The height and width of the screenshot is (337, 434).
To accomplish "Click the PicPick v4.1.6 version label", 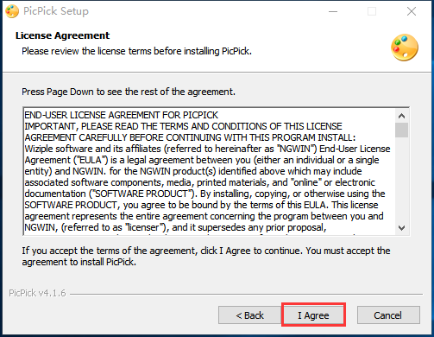I will click(x=37, y=293).
